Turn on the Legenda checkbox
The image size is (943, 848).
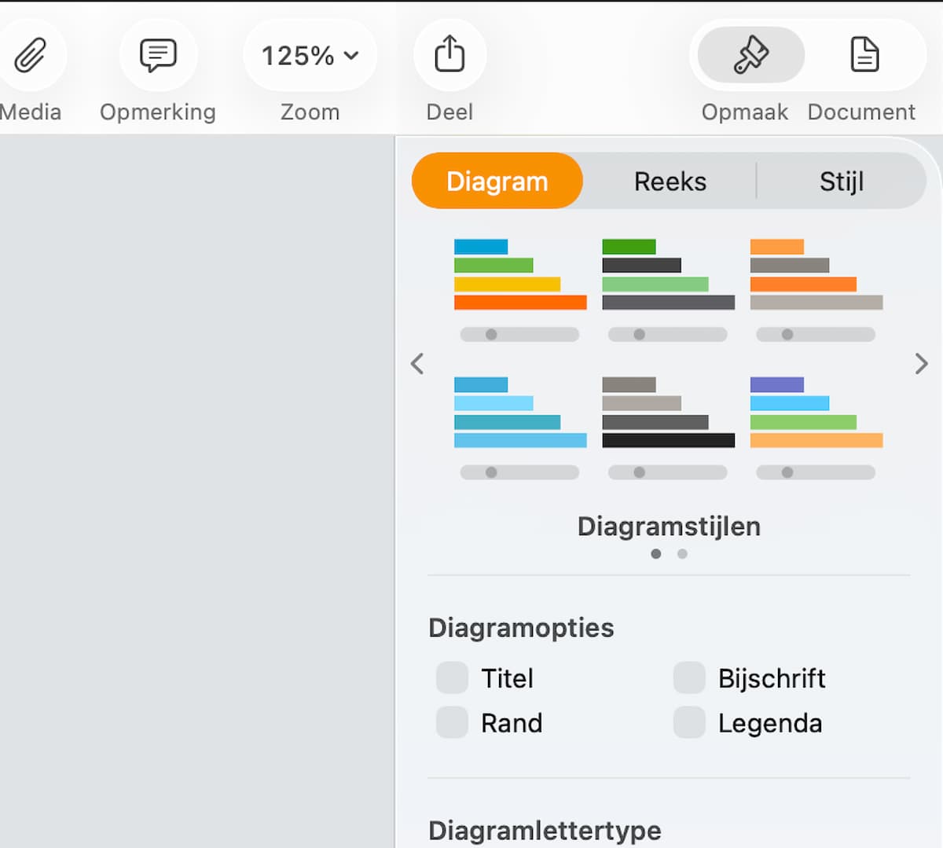tap(689, 723)
